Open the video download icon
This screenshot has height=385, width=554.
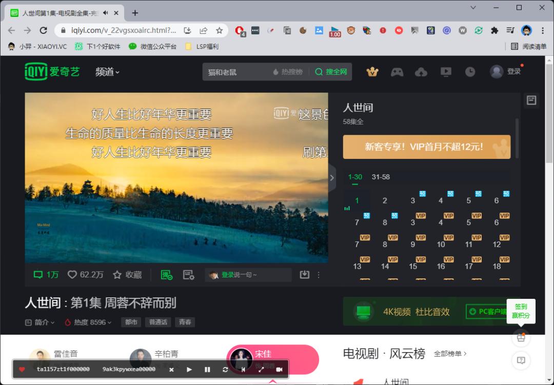305,275
